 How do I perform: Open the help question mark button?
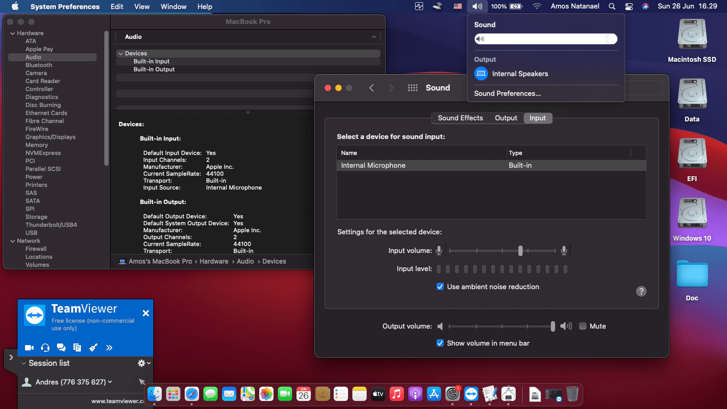pyautogui.click(x=641, y=291)
